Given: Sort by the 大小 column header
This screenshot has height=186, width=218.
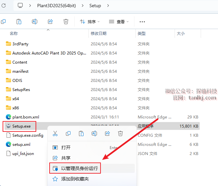Looking at the screenshot, I should (x=180, y=34).
